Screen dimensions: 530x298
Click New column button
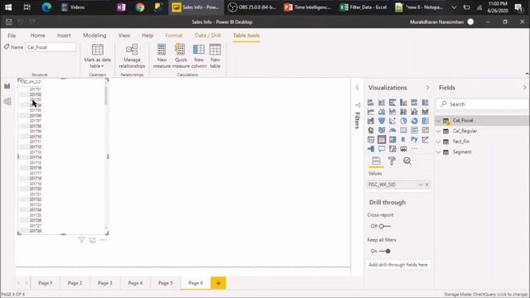[199, 56]
